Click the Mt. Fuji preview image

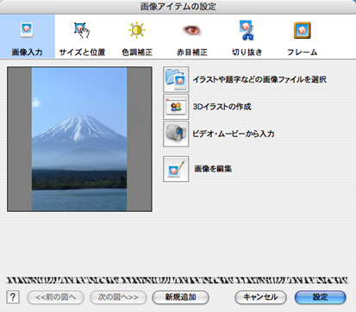[x=79, y=140]
